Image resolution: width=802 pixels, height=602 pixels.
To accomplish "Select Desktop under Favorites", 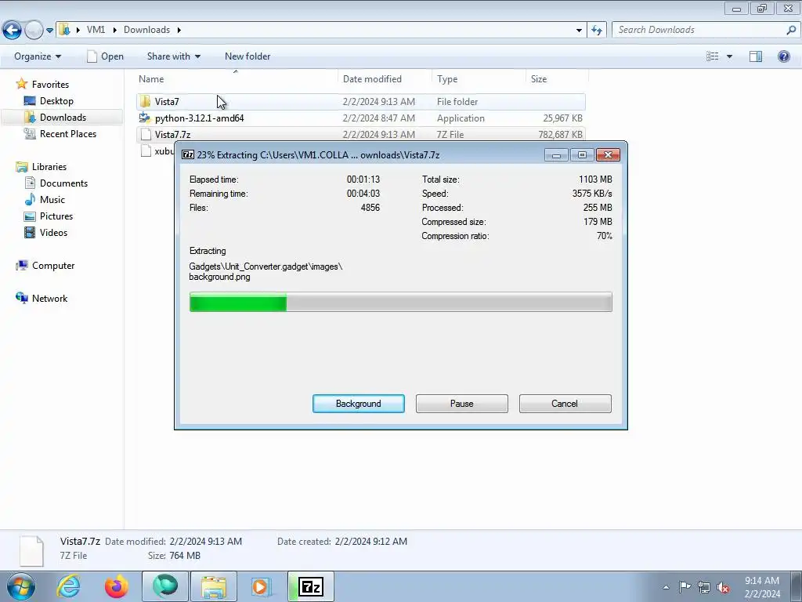I will (x=56, y=101).
